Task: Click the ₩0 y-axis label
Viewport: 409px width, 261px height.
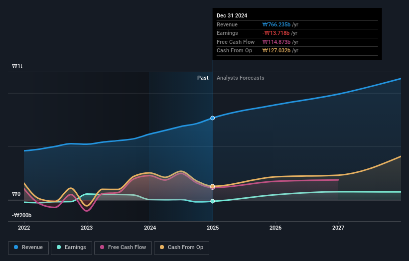Action: tap(16, 194)
